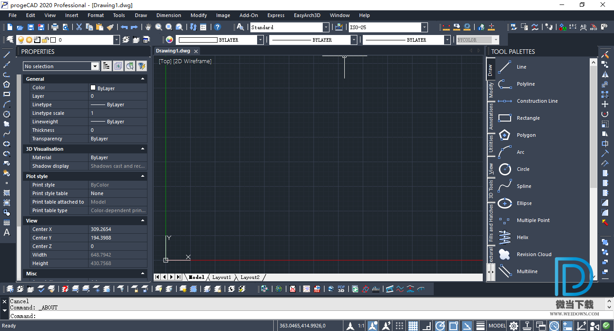The width and height of the screenshot is (614, 331).
Task: Open the ISO-25 dimension style dropdown
Action: pos(424,27)
